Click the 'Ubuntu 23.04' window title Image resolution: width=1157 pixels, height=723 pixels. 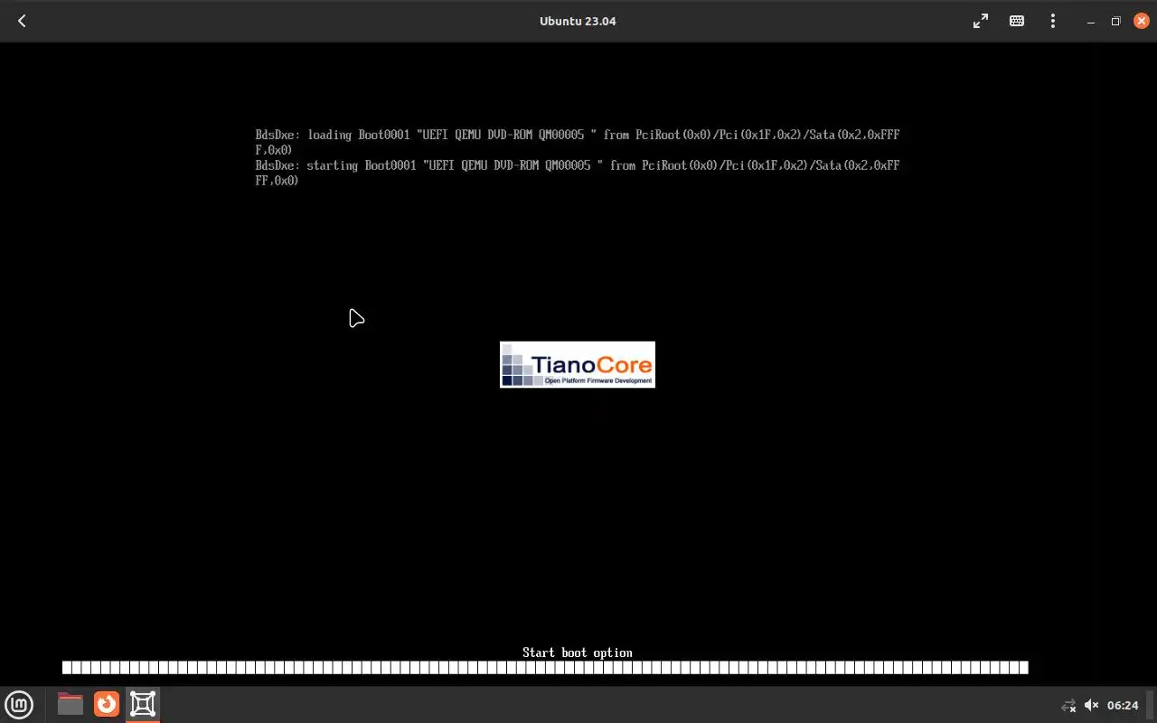[x=578, y=21]
